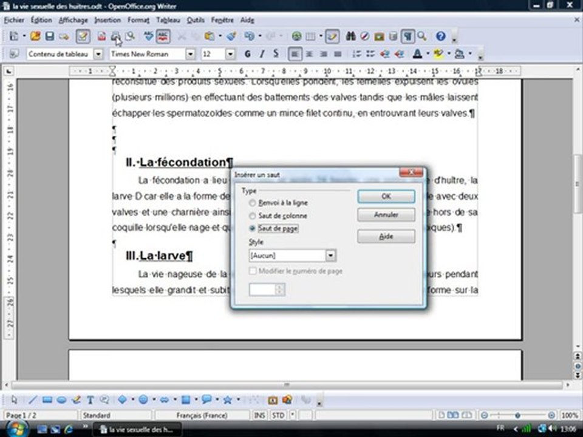Image resolution: width=583 pixels, height=437 pixels.
Task: Insert a hyperlink with the globe icon
Action: coord(296,36)
